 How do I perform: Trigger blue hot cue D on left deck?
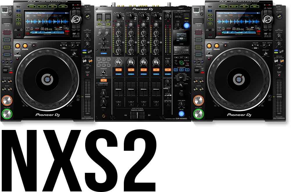[x=7, y=55]
